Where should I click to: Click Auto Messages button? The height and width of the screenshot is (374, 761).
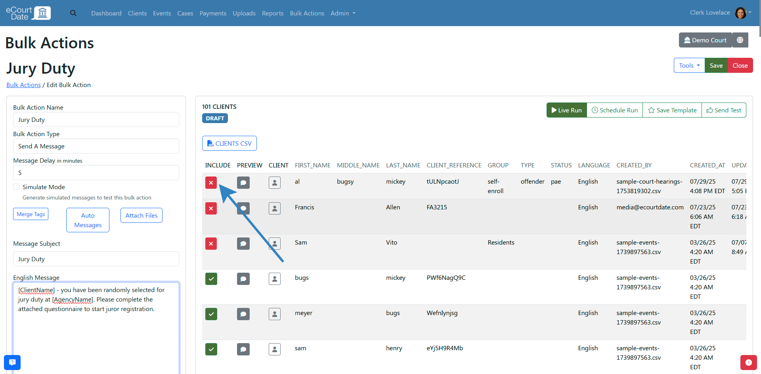(88, 220)
